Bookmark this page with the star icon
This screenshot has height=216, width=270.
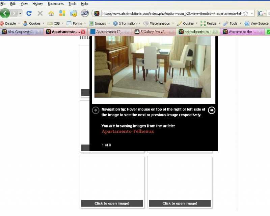click(246, 13)
